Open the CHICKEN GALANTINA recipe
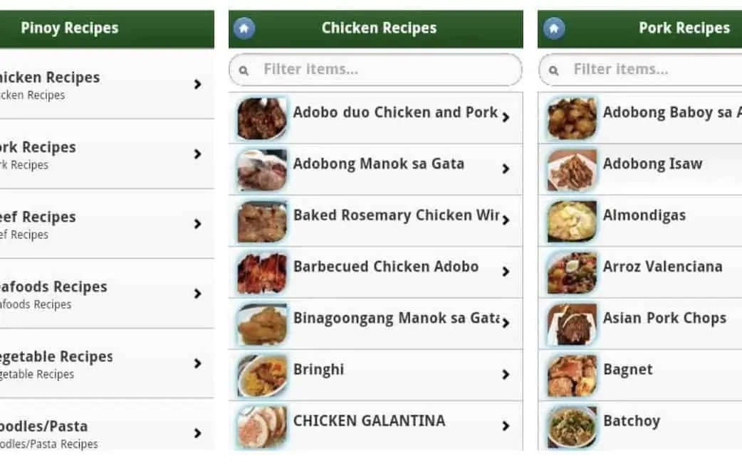The image size is (742, 465). click(x=369, y=421)
